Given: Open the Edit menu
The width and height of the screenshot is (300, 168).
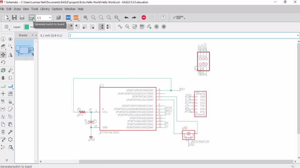Looking at the screenshot, I should coord(9,9).
